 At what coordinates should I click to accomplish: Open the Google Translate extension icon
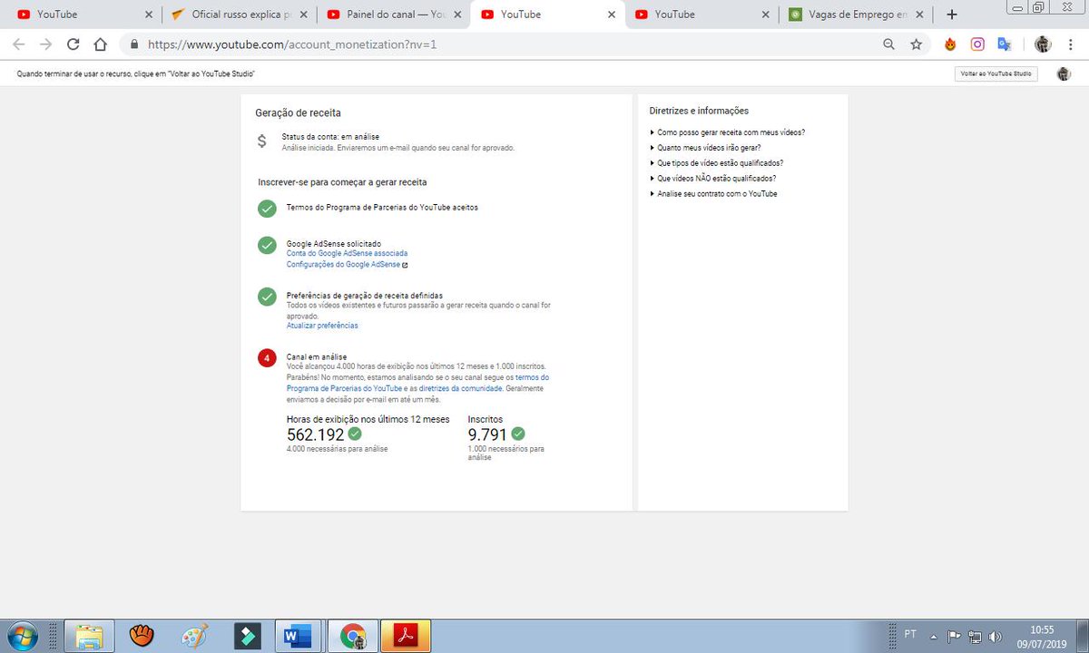1005,44
